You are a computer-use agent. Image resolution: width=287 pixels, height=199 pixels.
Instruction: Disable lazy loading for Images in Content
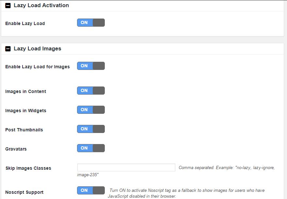click(90, 90)
